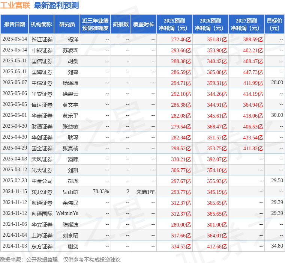Open the 长江证券 institution row entry

coord(42,39)
